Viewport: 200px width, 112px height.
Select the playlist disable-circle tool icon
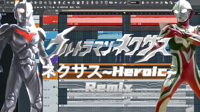(35, 7)
